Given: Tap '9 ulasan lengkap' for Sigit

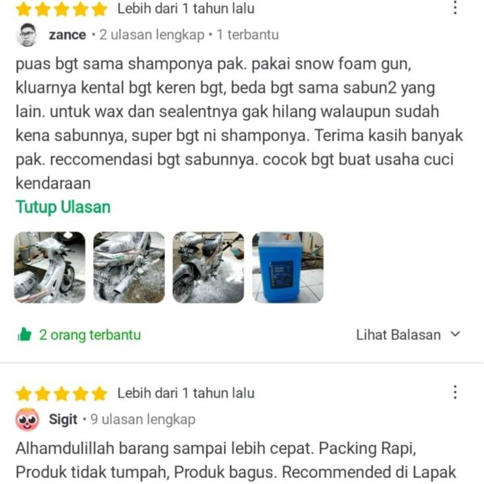Looking at the screenshot, I should [143, 419].
